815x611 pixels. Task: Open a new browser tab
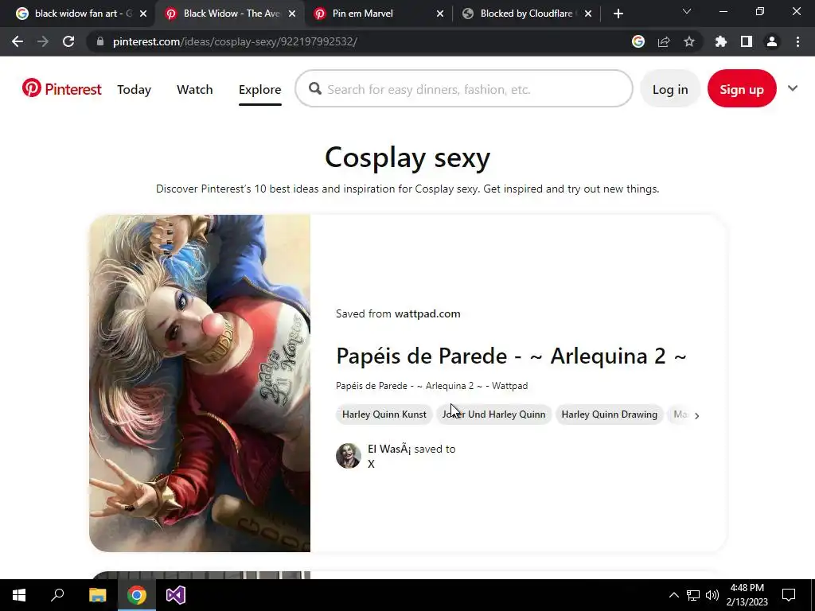[618, 14]
